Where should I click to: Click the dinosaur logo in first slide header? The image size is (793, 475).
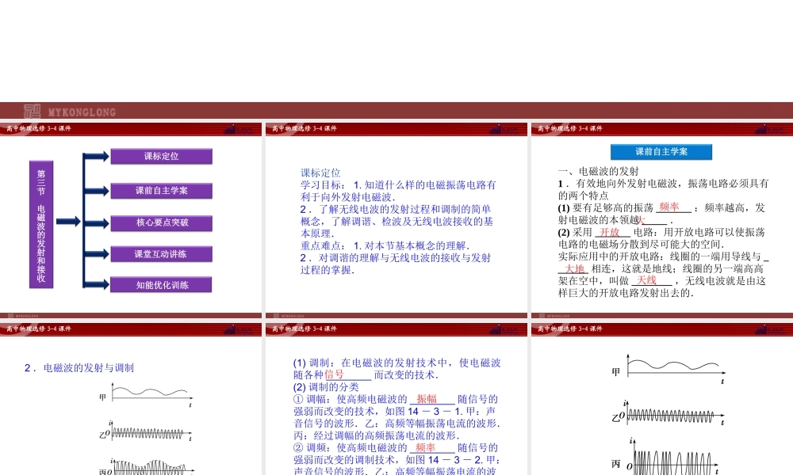coord(233,128)
